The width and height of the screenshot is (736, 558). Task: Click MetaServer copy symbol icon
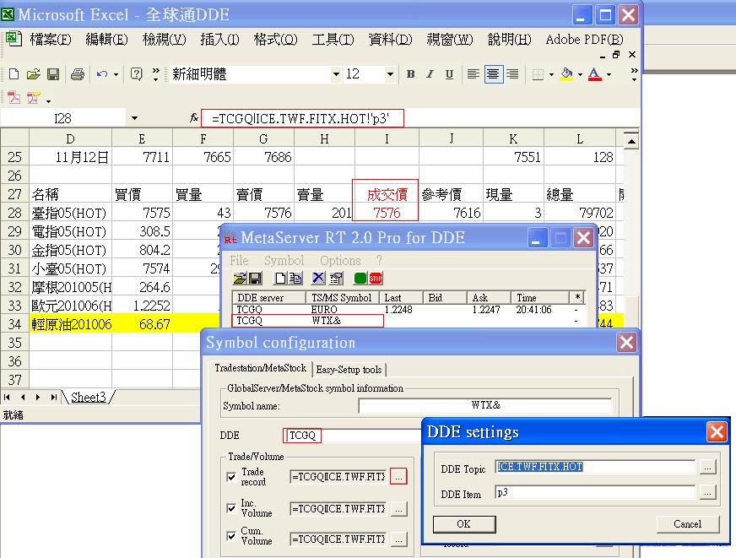295,279
